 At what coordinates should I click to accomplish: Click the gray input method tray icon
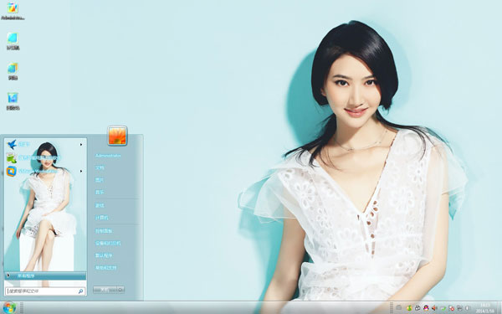[x=398, y=308]
